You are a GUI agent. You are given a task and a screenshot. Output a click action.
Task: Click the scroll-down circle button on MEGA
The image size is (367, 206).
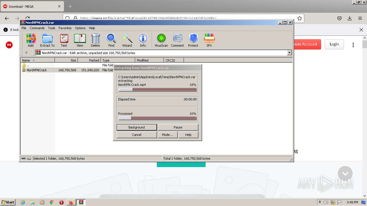click(x=345, y=173)
